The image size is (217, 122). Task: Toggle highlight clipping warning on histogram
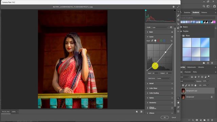tap(175, 10)
